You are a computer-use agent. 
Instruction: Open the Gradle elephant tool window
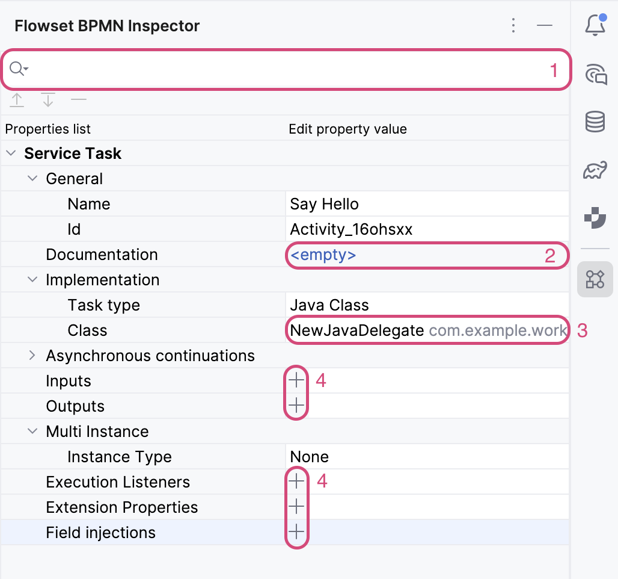(595, 170)
